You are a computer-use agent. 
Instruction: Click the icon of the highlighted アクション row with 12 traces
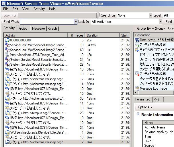pyautogui.click(x=7, y=142)
